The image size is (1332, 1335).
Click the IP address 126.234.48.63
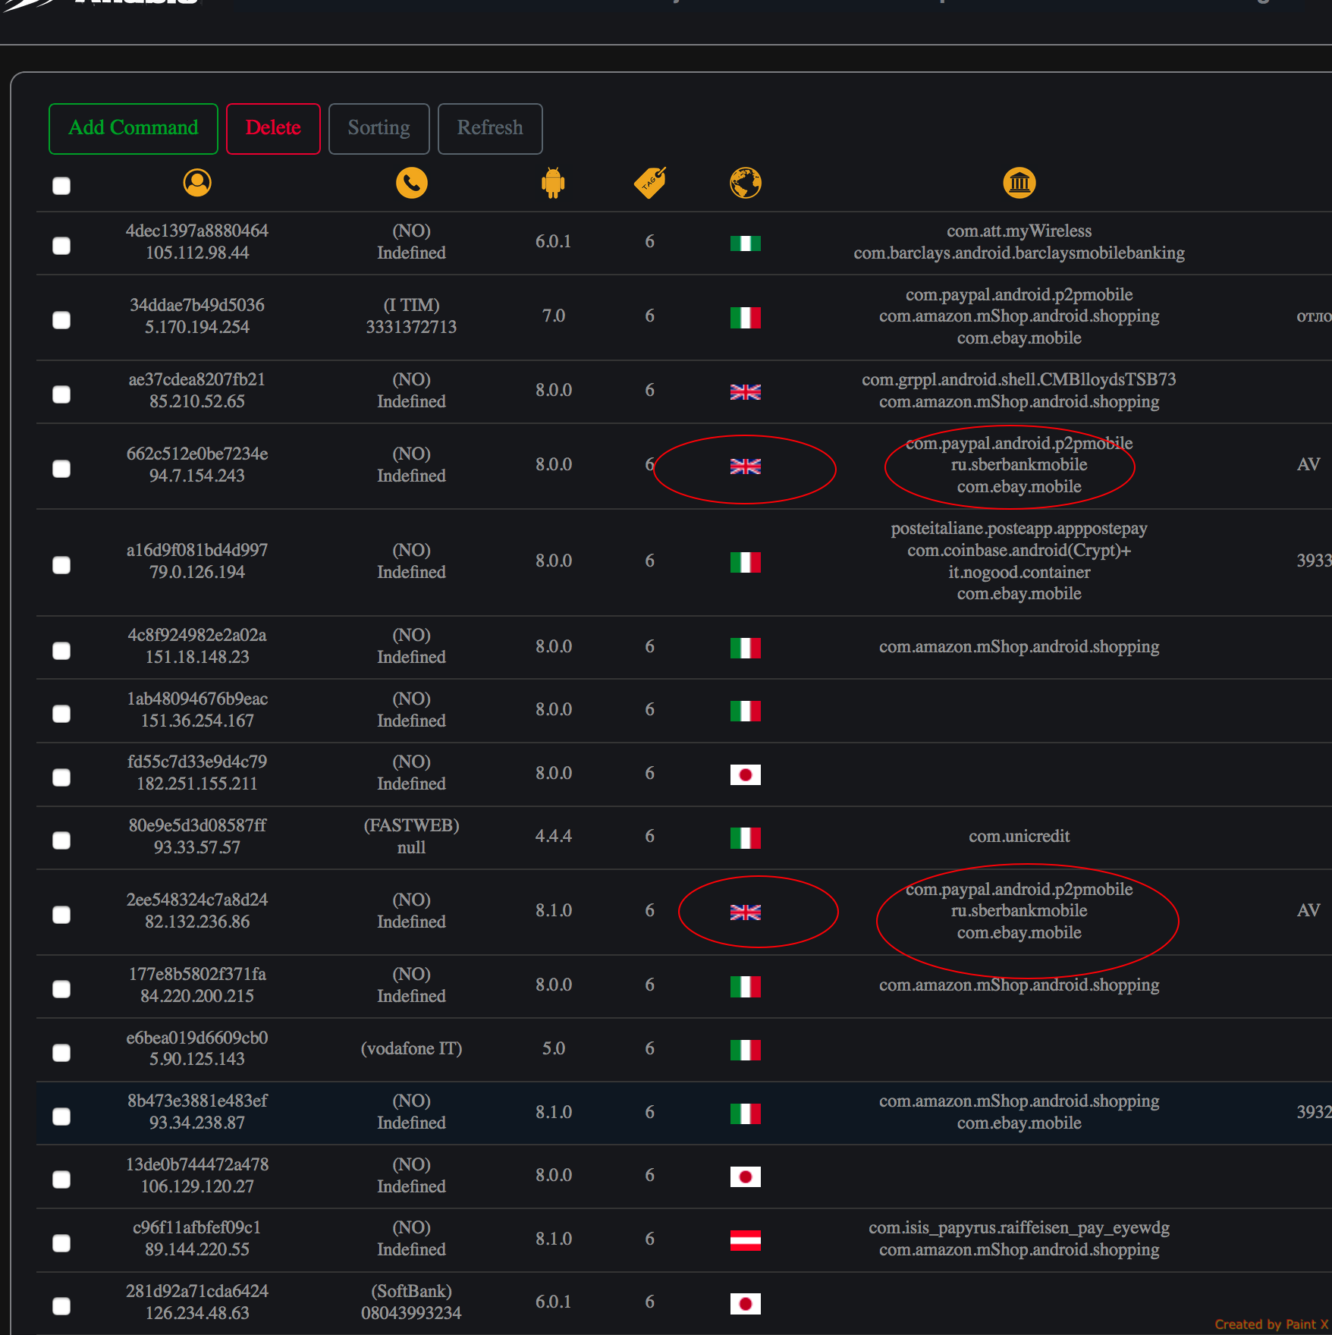point(197,1313)
